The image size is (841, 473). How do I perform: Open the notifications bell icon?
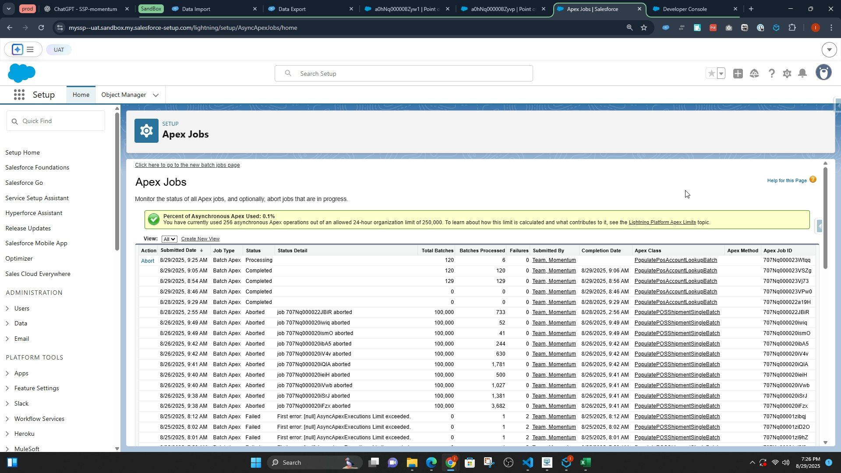[x=802, y=74]
